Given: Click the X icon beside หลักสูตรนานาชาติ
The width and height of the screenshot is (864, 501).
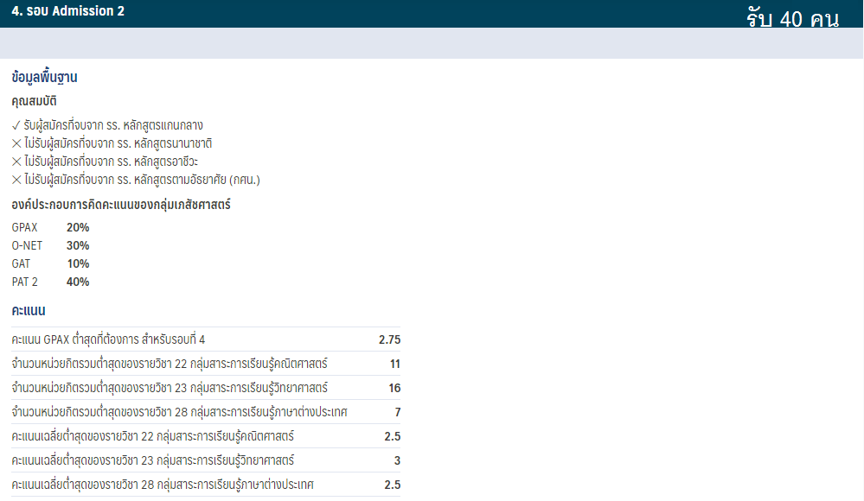Looking at the screenshot, I should 16,143.
